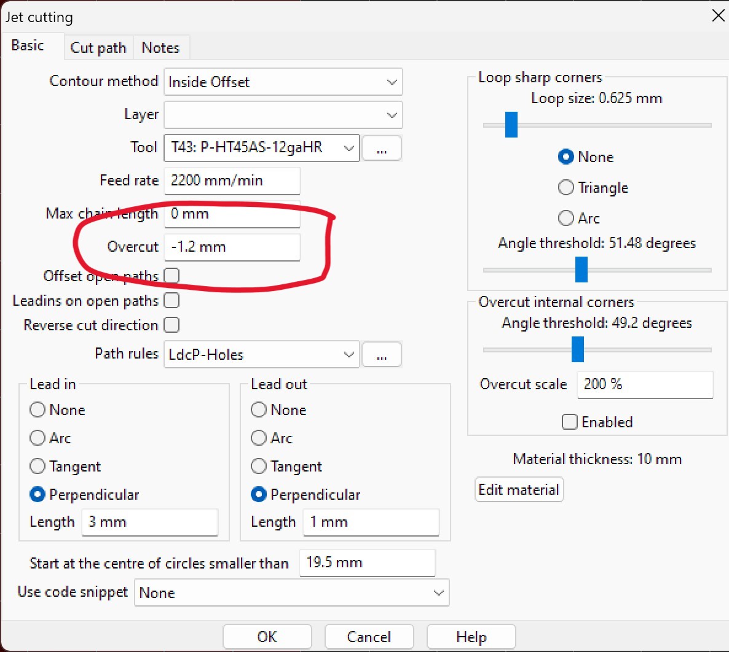Image resolution: width=729 pixels, height=652 pixels.
Task: Open the Notes tab
Action: 160,48
